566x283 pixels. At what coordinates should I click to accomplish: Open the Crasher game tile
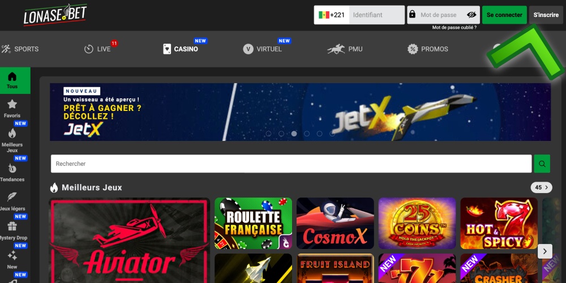click(x=499, y=268)
